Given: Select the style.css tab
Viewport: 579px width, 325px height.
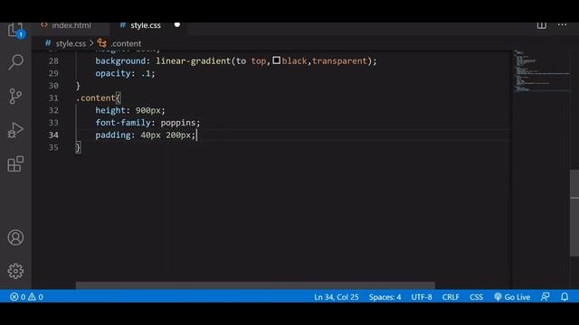Looking at the screenshot, I should (145, 25).
